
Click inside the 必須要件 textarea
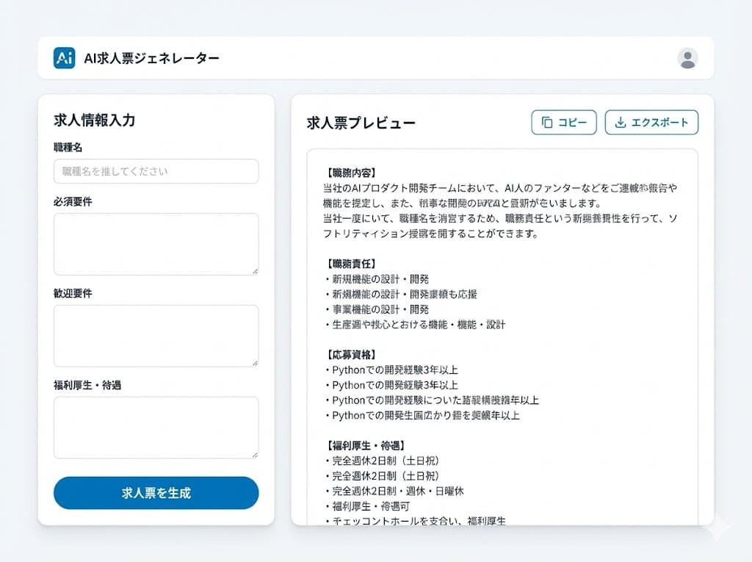156,244
